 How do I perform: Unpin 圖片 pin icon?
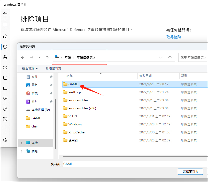51,85
